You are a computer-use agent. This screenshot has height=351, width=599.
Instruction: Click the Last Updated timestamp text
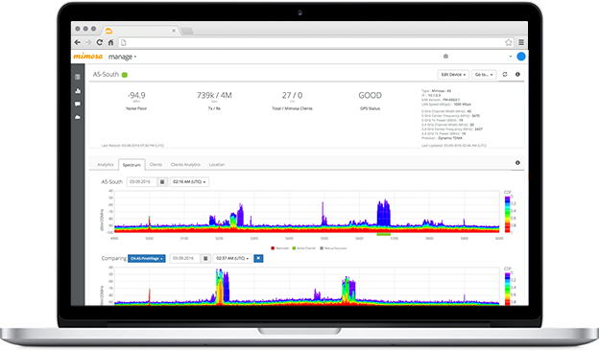point(454,146)
